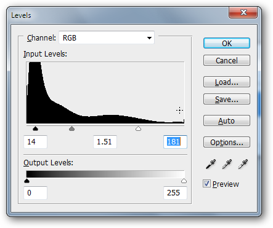Click the output black slider triangle
273x228 pixels.
tap(27, 181)
